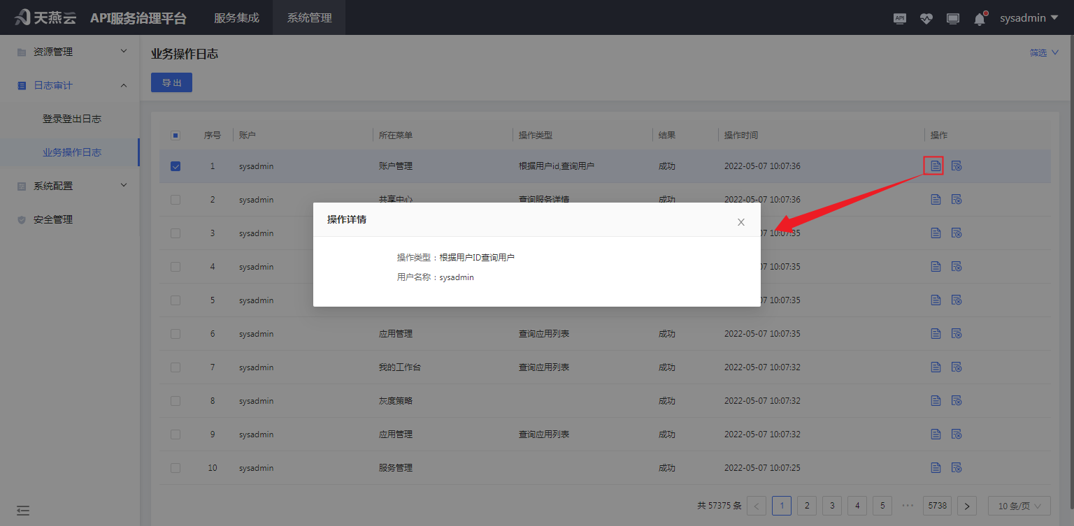Image resolution: width=1074 pixels, height=526 pixels.
Task: Open the API documentation icon in top bar
Action: [x=899, y=18]
